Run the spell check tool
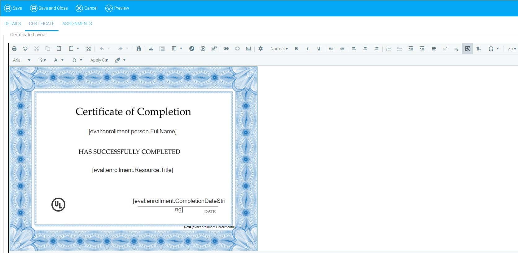This screenshot has height=253, width=518. pyautogui.click(x=25, y=49)
